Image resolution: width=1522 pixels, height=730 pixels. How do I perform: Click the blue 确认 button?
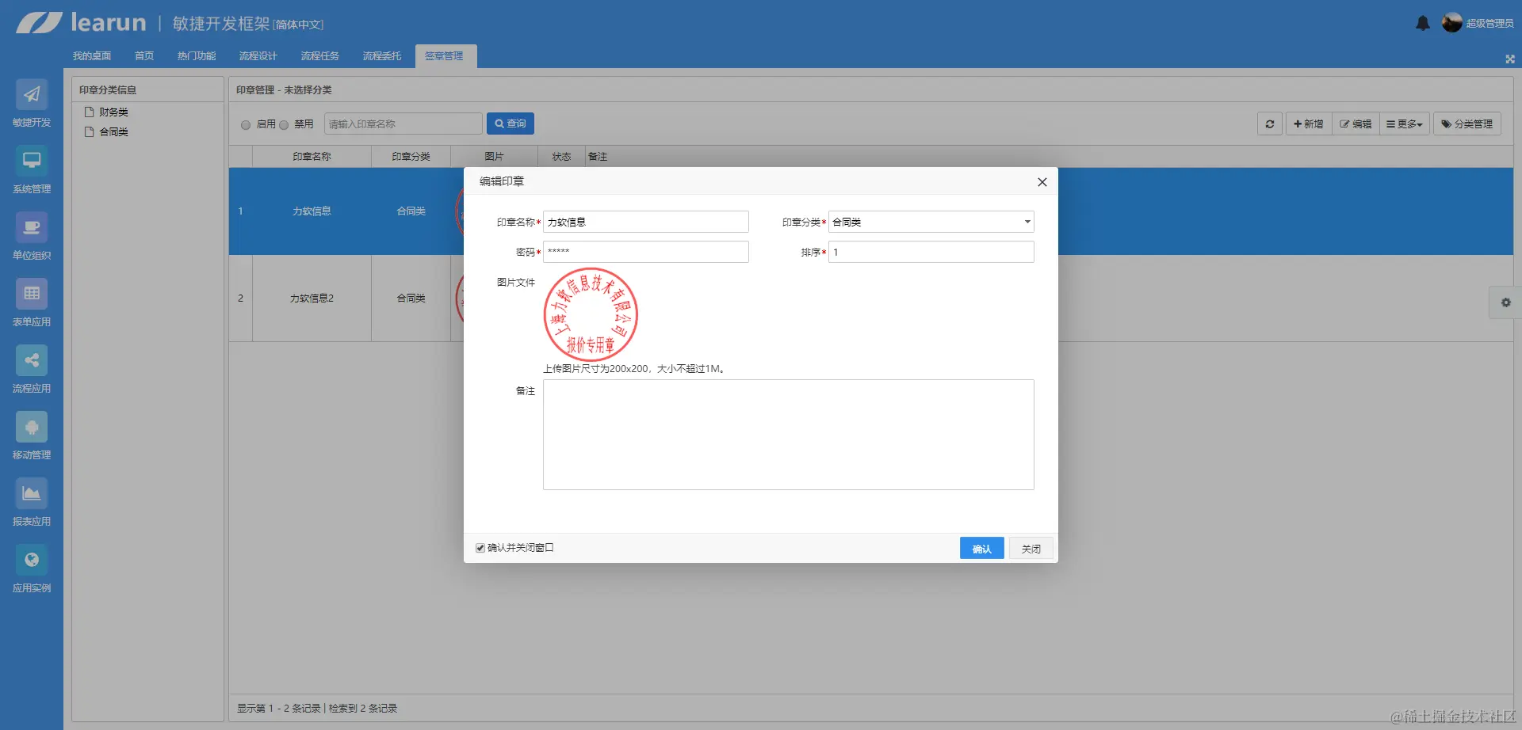click(x=981, y=549)
